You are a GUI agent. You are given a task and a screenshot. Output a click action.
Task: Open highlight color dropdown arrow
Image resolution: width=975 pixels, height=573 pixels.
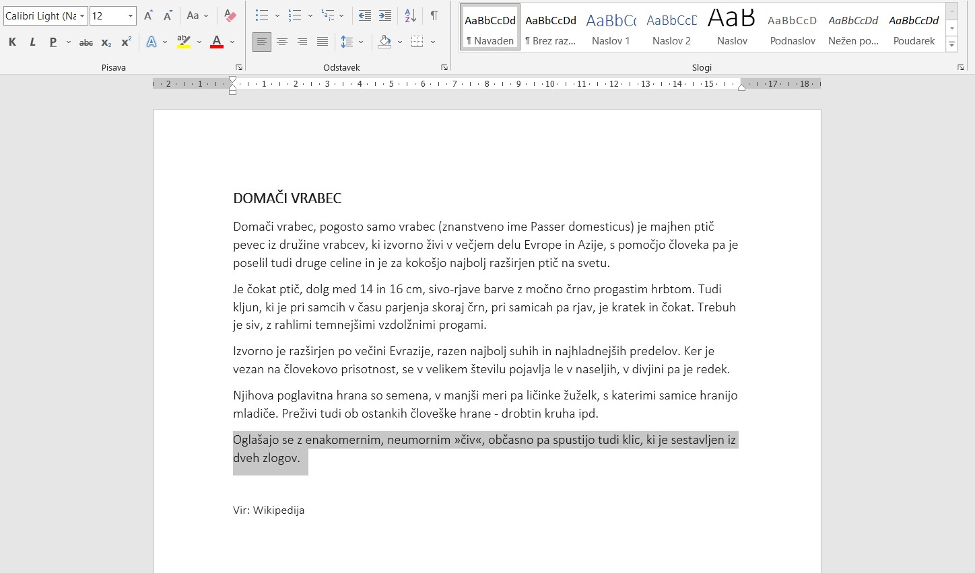[199, 42]
